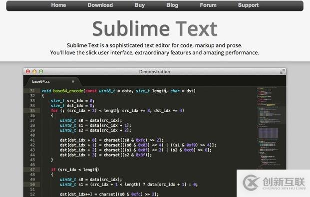Click line number 50 in the gutter
The width and height of the screenshot is (310, 197).
32,185
